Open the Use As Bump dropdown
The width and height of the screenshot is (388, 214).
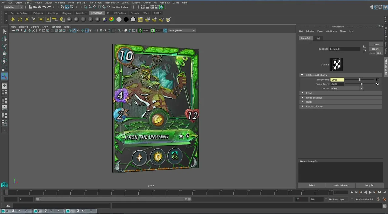347,89
